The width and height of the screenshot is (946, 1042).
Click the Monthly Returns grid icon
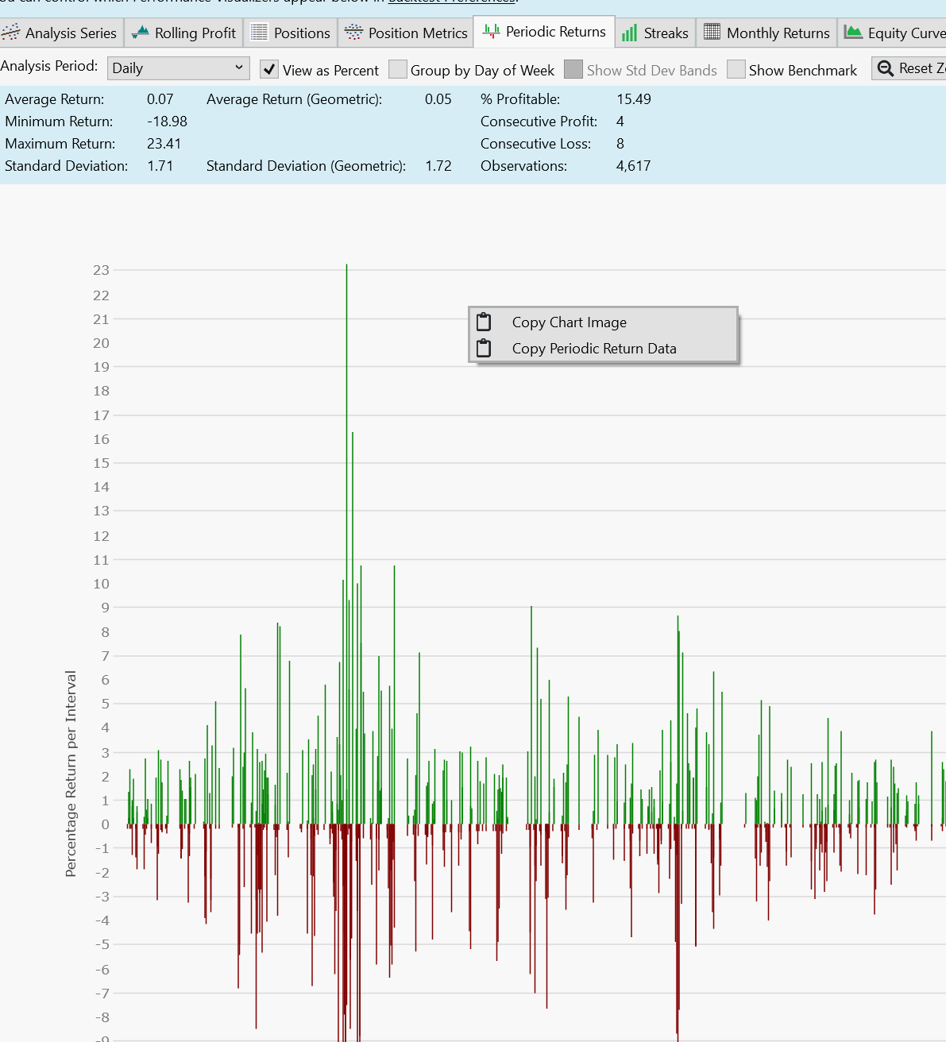click(712, 32)
